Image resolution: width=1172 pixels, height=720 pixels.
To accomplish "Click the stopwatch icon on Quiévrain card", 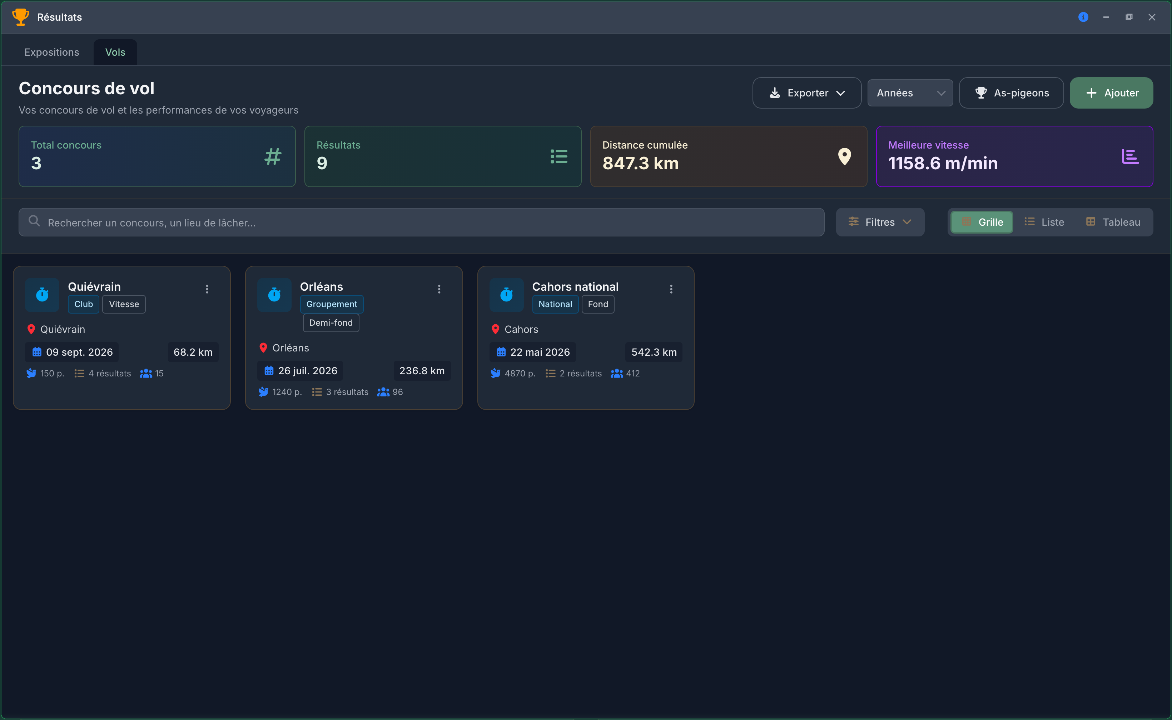I will (43, 295).
